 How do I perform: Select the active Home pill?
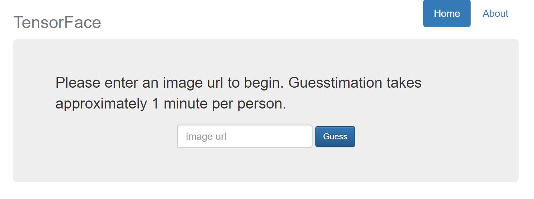click(447, 14)
